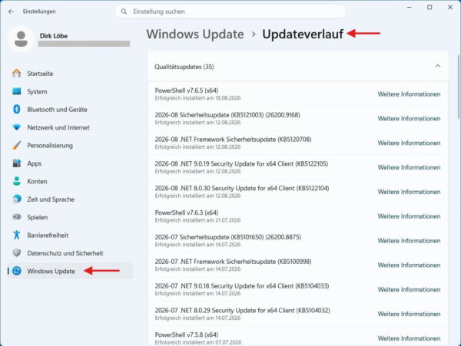Click the back arrow icon
The height and width of the screenshot is (346, 461).
[12, 12]
